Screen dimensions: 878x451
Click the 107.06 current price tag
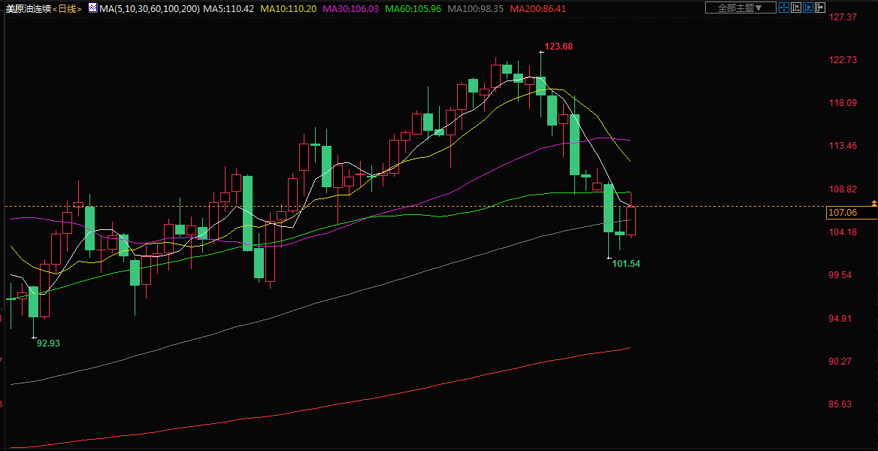pyautogui.click(x=842, y=213)
